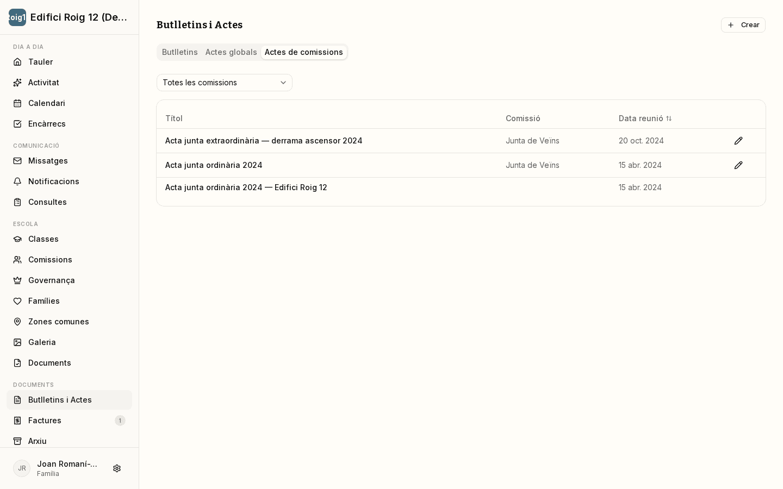Click the Títol column header
Screen dimensions: 783x489
[x=174, y=118]
